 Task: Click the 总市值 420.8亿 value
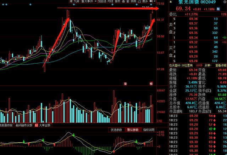[192, 103]
